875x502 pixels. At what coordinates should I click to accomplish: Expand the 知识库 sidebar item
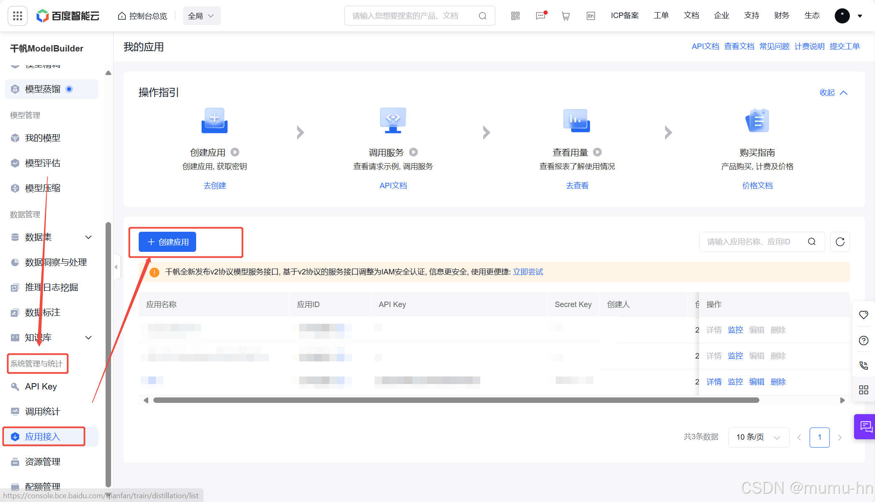tap(88, 338)
